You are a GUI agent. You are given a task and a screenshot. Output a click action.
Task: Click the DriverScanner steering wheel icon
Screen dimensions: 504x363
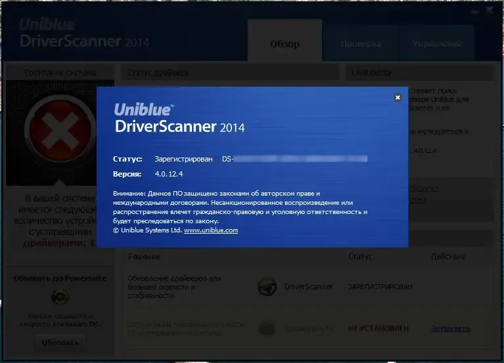(267, 287)
